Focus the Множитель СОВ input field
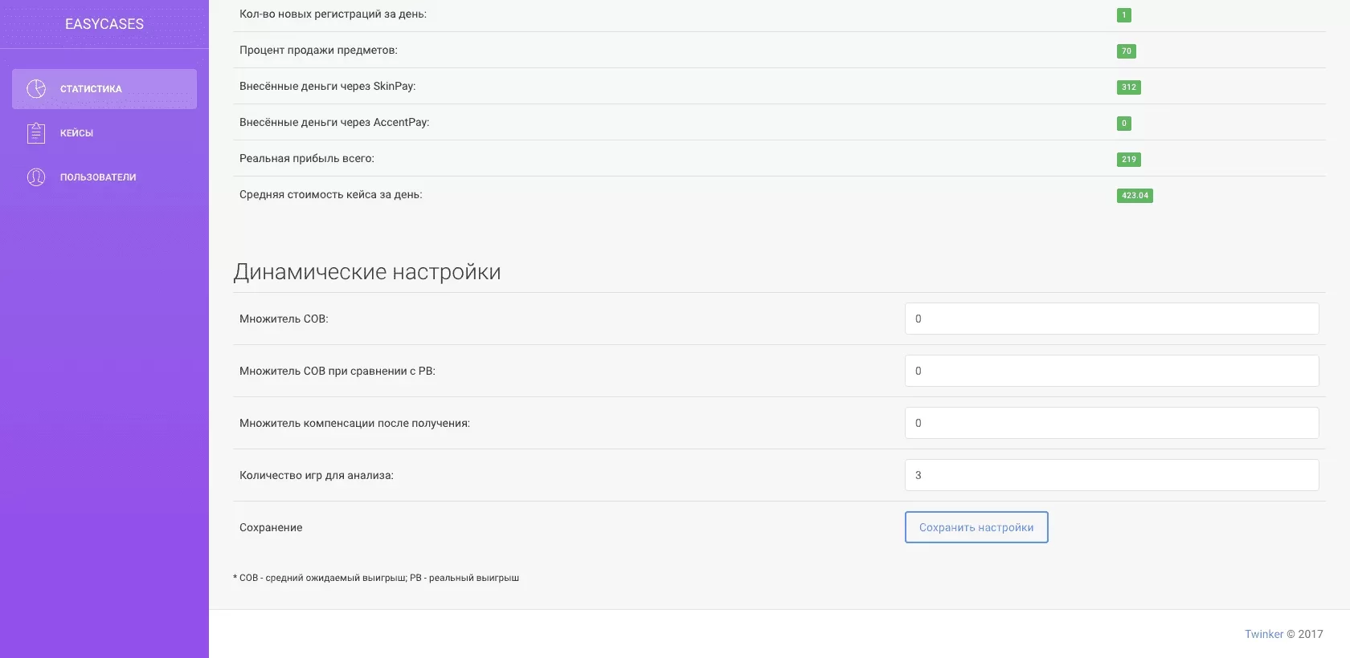1350x658 pixels. click(x=1111, y=319)
